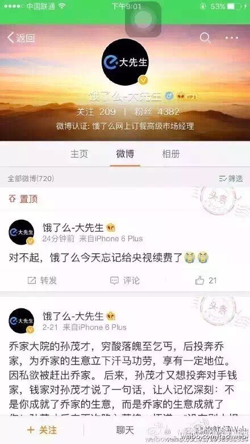Tap the 评论 comment icon
The height and width of the screenshot is (444, 250).
[x=125, y=280]
